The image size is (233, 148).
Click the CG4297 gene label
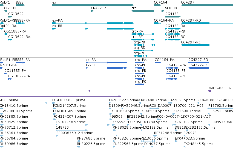pyautogui.click(x=188, y=2)
